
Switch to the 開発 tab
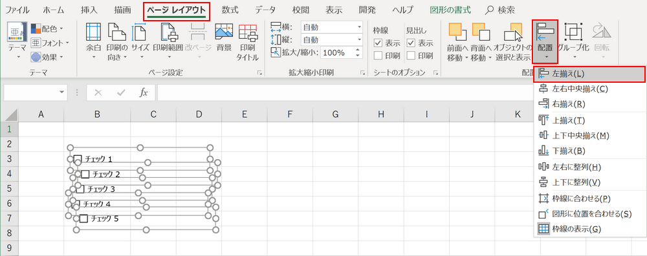pos(367,10)
